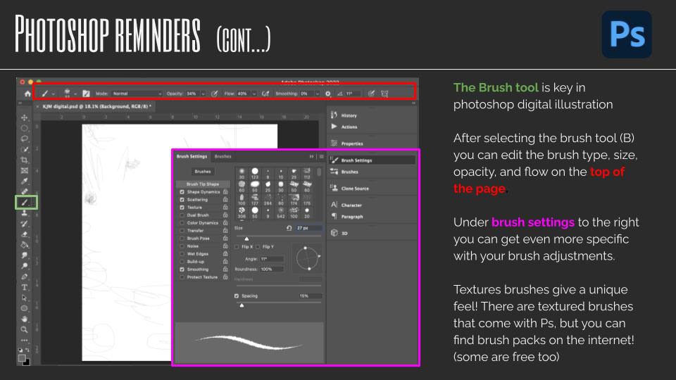Viewport: 676px width, 380px height.
Task: Select the Lasso tool
Action: [x=24, y=139]
